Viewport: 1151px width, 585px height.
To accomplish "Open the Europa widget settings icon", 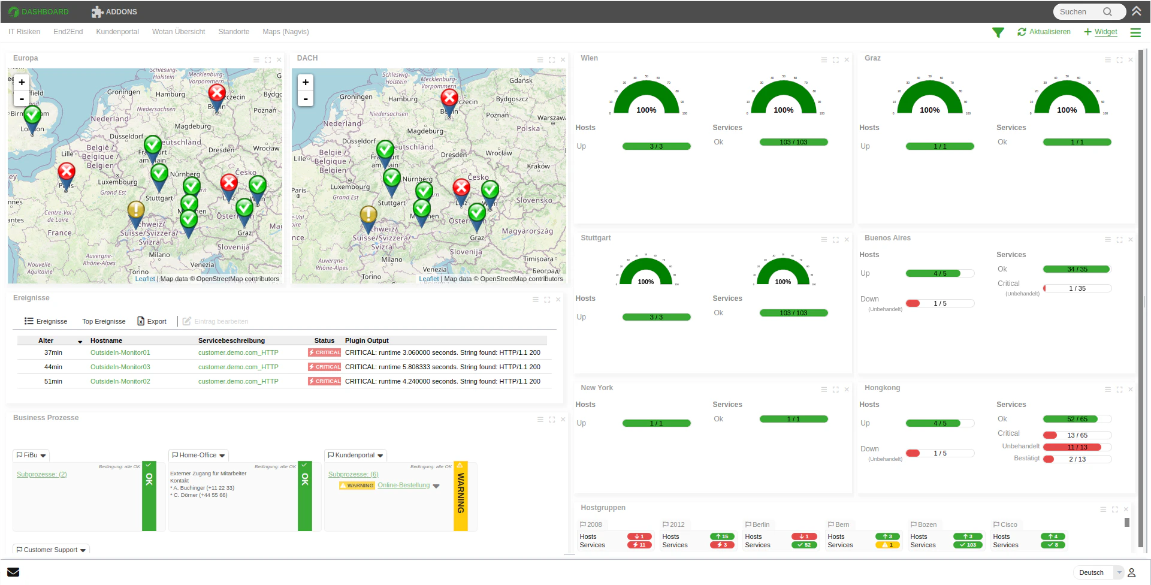I will tap(255, 60).
